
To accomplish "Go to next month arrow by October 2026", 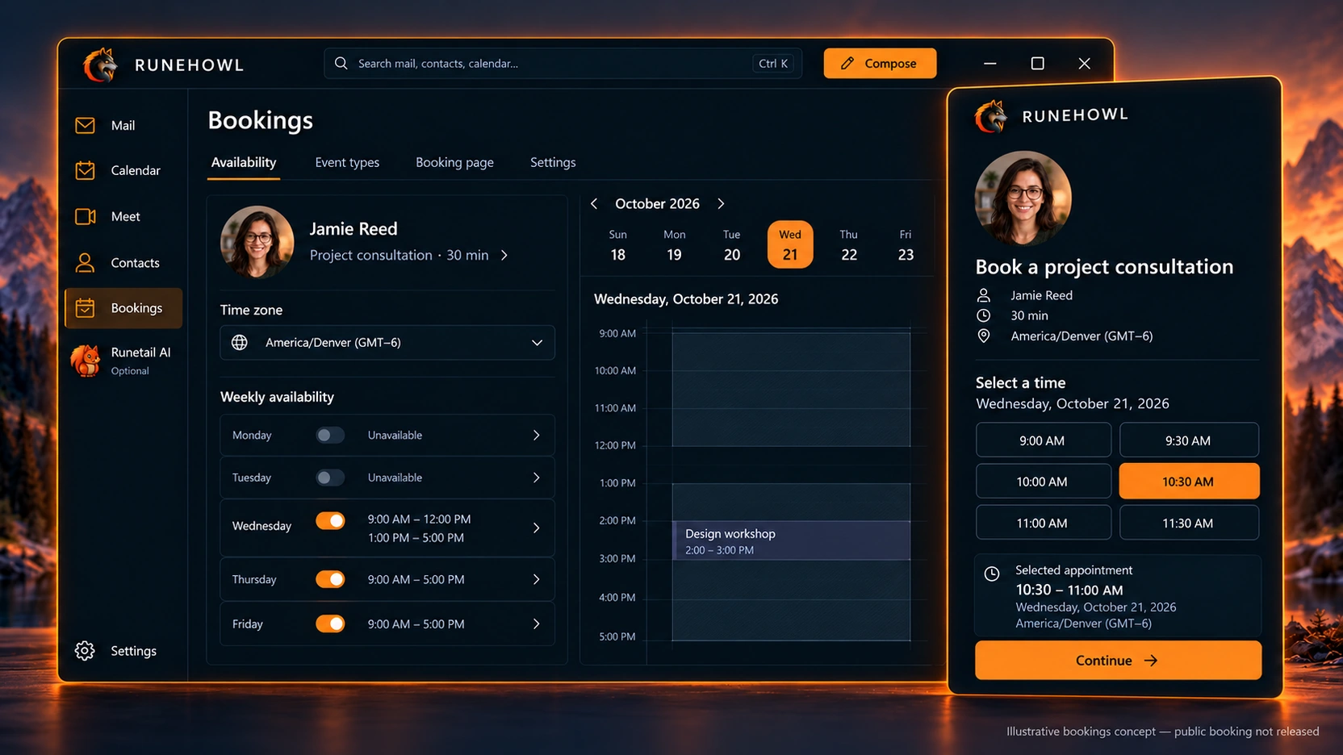I will (721, 204).
